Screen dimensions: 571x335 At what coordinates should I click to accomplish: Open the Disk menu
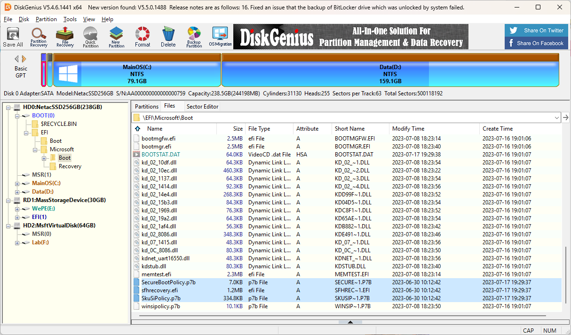24,19
